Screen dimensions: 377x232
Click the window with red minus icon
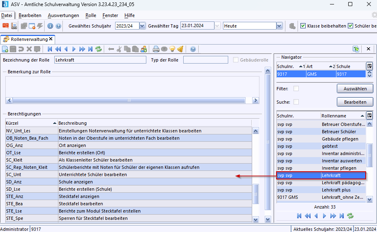[x=32, y=26]
